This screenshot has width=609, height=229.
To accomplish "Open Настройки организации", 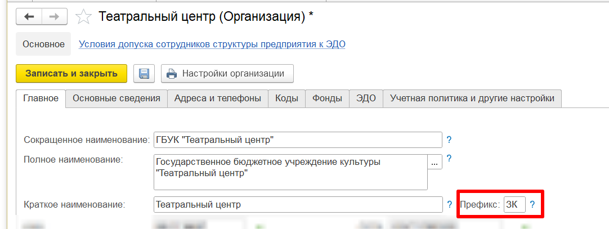I will pyautogui.click(x=227, y=74).
